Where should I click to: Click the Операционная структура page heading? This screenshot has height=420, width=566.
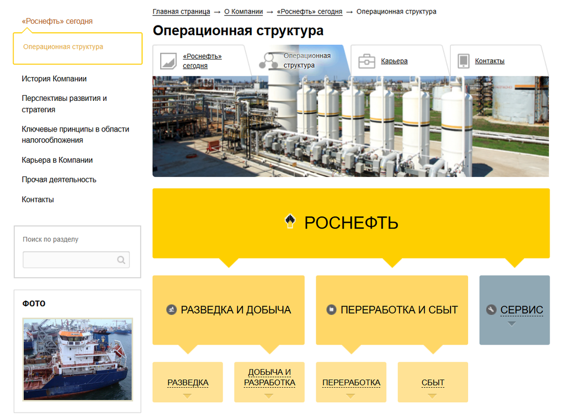(238, 31)
